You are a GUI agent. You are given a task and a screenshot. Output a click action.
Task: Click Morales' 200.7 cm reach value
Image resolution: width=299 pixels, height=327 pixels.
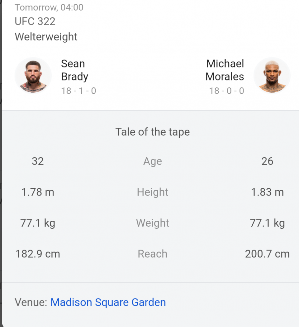(267, 254)
